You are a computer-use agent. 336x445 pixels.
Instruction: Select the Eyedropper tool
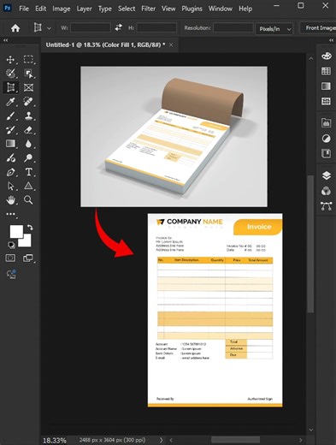[x=10, y=102]
